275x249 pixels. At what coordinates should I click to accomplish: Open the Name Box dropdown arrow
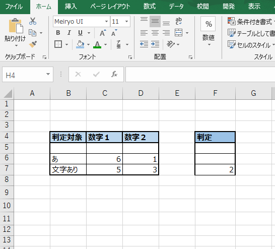48,74
